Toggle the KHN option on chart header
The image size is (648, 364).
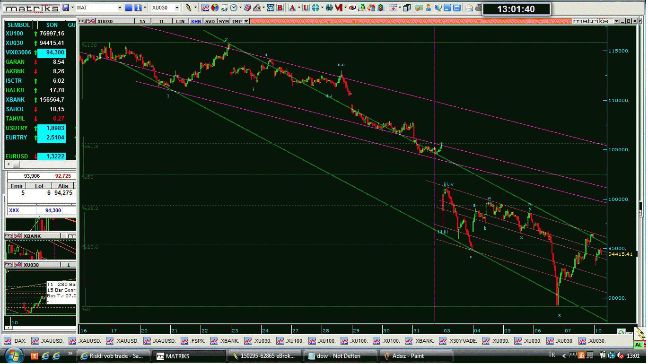pyautogui.click(x=195, y=21)
